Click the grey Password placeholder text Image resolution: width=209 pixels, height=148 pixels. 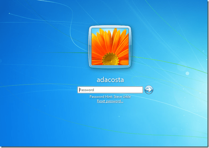[x=87, y=90]
